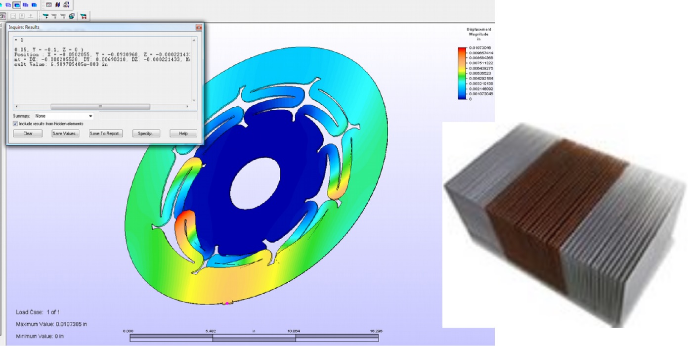Click the red and blue section view icon
The height and width of the screenshot is (346, 692).
tap(58, 5)
